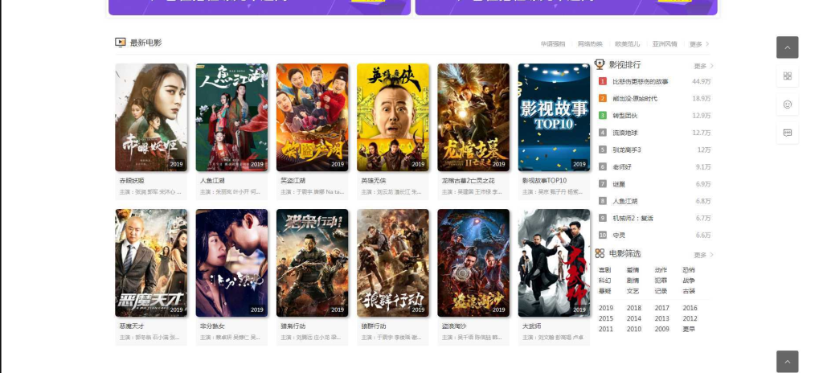Open the 人鱼江湖 movie poster
This screenshot has height=373, width=823.
(x=231, y=117)
